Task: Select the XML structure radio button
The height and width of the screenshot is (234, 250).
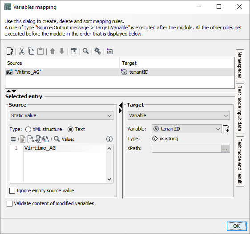Action: click(28, 129)
